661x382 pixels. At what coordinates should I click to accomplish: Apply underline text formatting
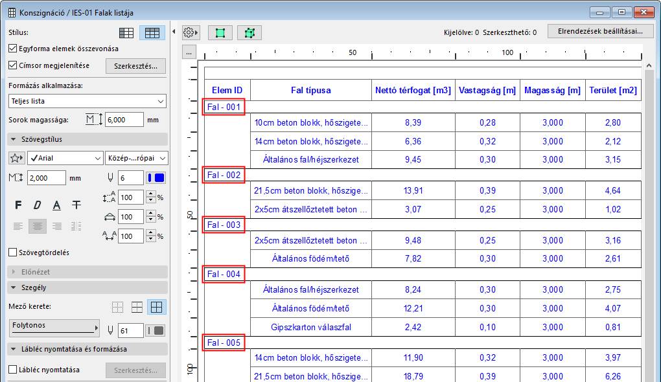click(x=57, y=205)
